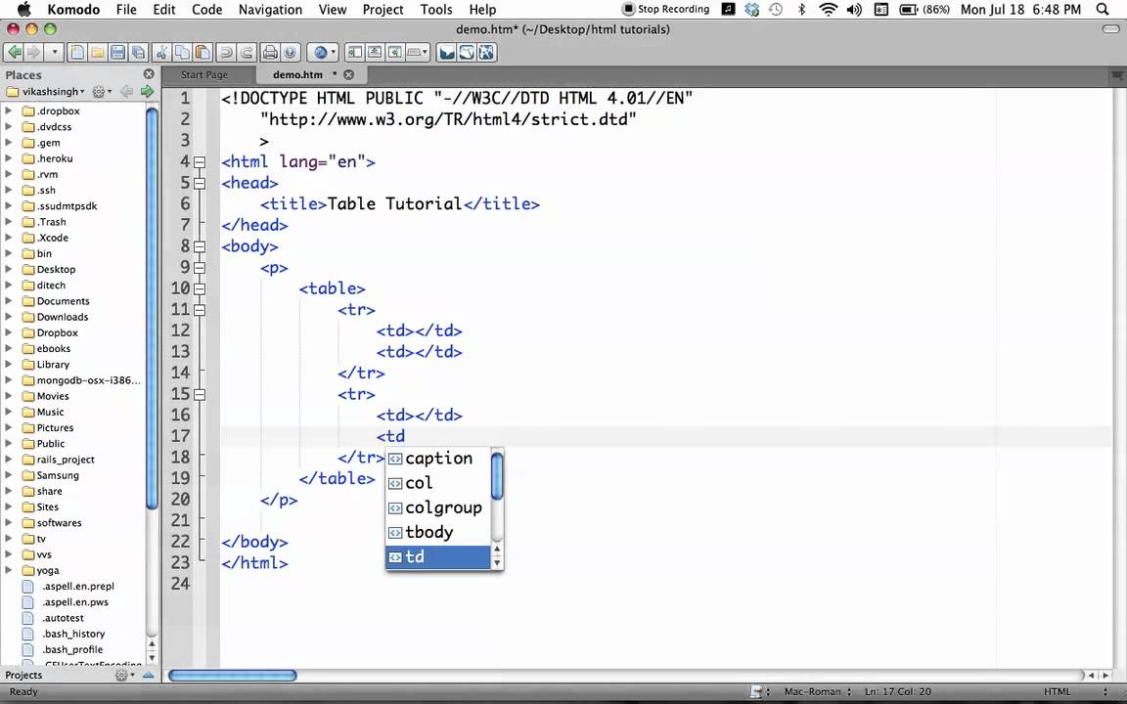
Task: Select the .bash_history file
Action: point(73,634)
